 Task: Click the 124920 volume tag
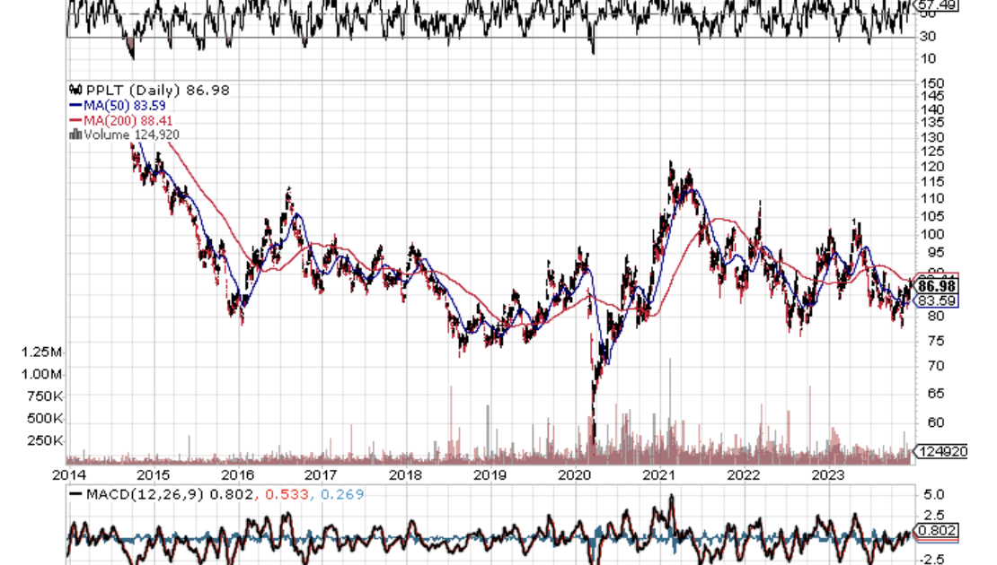[942, 451]
